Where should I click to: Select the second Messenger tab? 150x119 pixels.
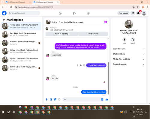(x=46, y=2)
